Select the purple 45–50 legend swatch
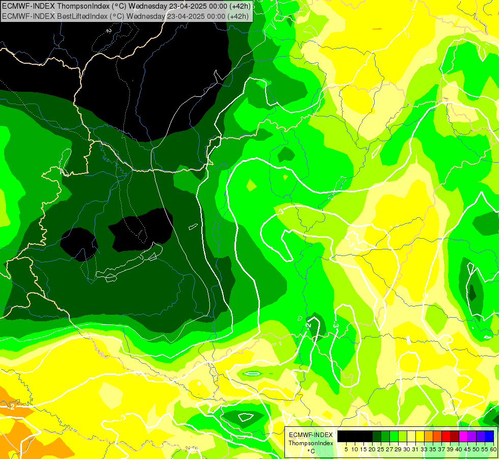 472,436
